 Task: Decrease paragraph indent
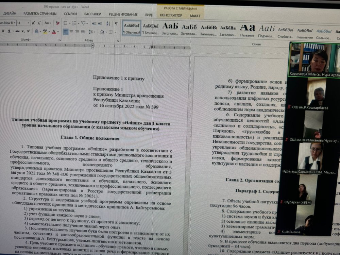(x=94, y=23)
